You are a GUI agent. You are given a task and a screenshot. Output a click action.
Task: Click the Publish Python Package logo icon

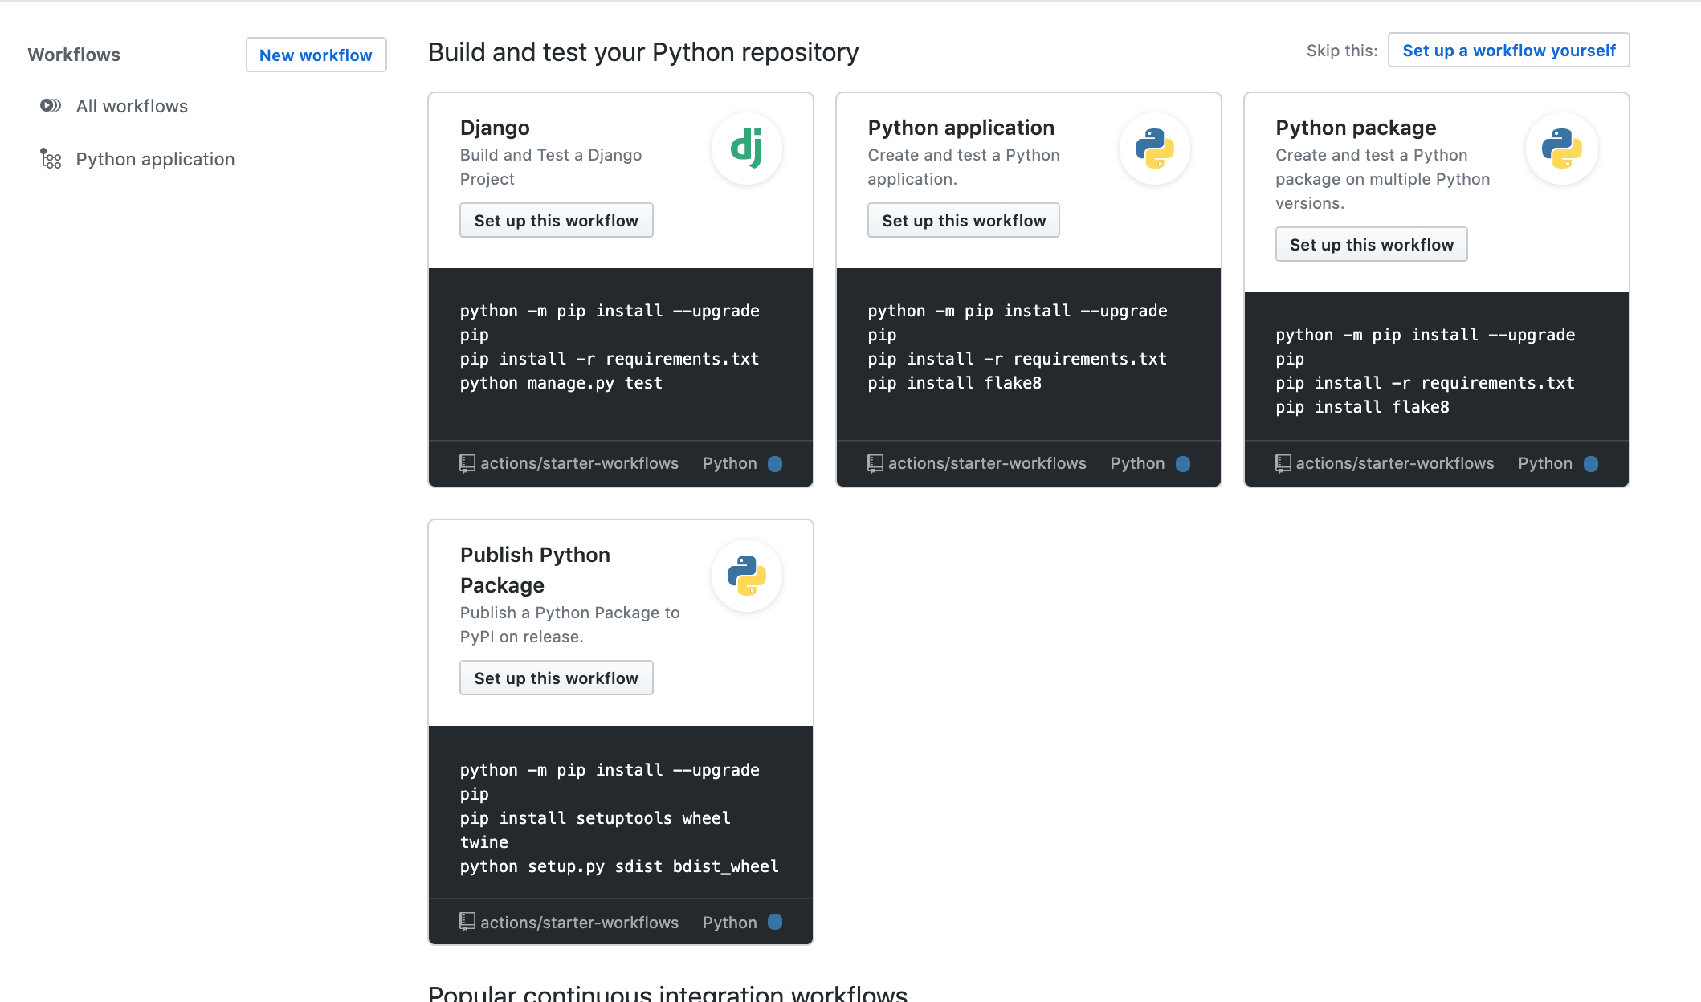(x=746, y=576)
